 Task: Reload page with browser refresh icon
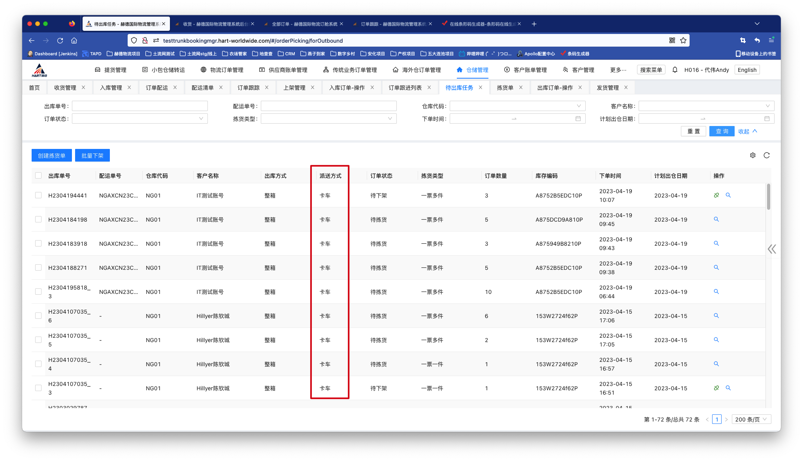coord(60,40)
